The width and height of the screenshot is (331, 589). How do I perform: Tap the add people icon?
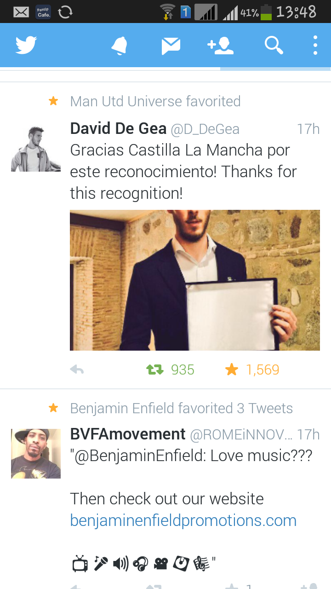pos(221,46)
